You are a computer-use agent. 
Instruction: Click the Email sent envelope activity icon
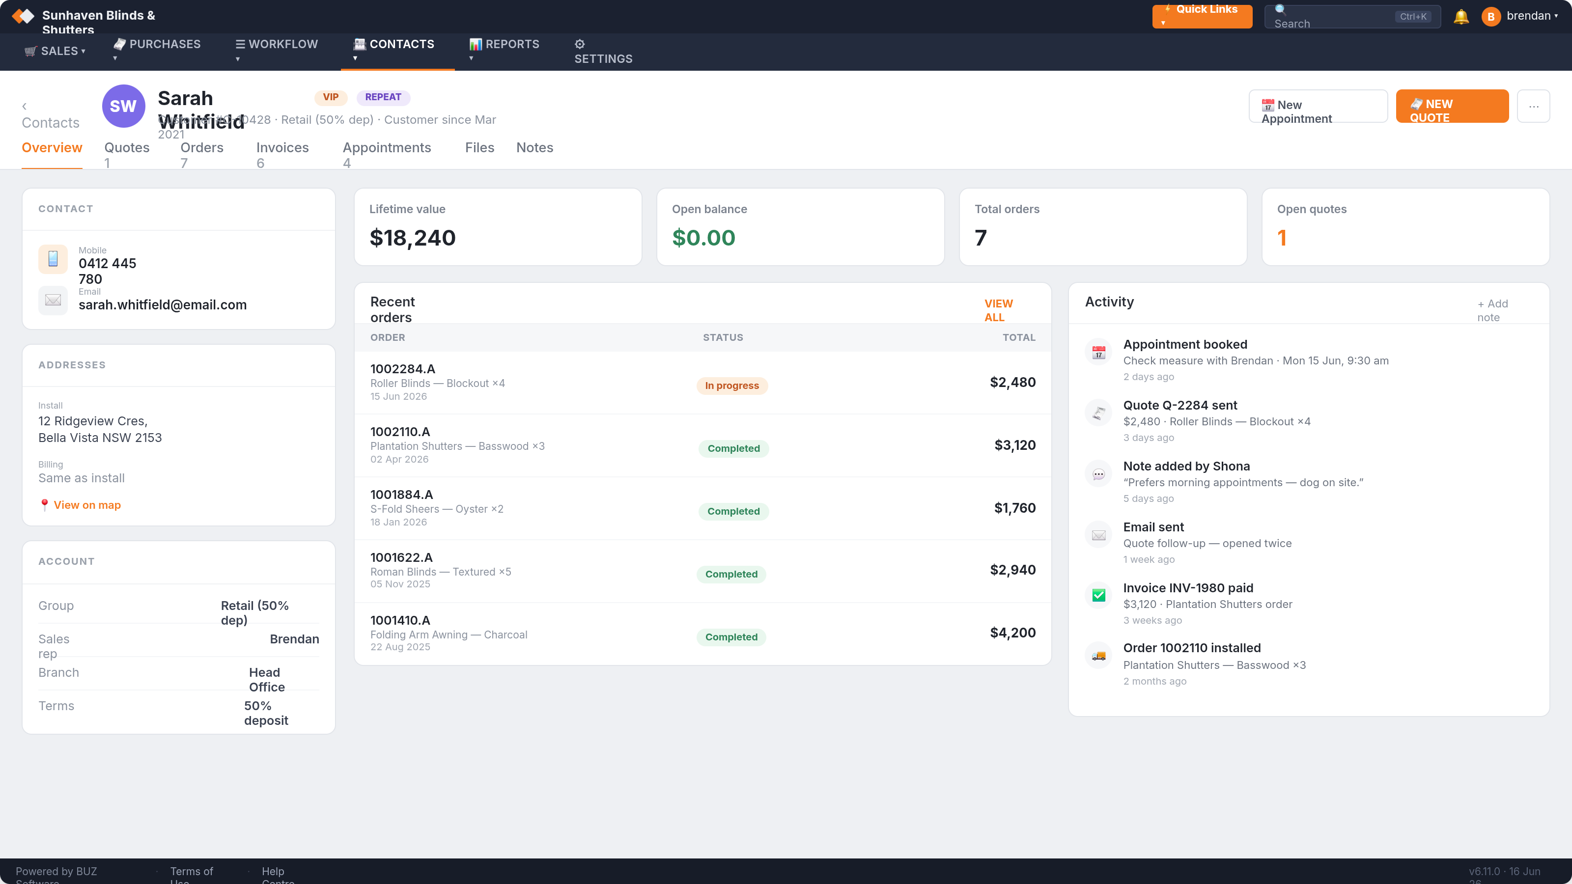(1098, 535)
